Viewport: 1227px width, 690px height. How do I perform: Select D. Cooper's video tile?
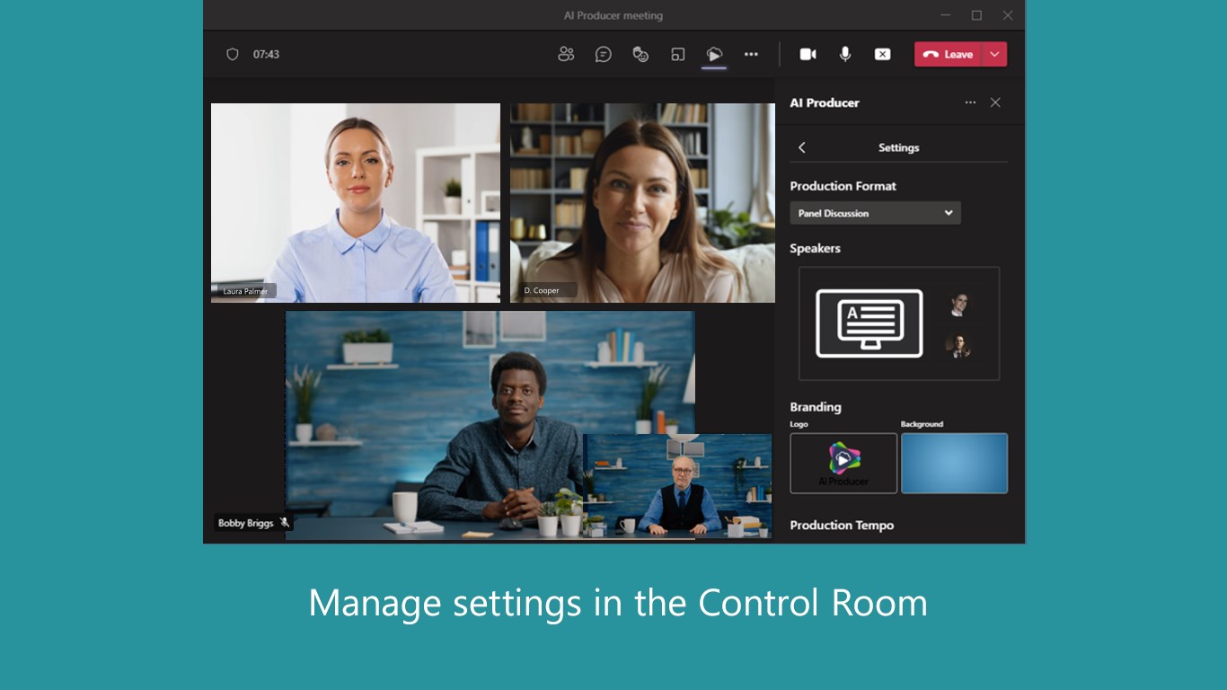pos(642,203)
